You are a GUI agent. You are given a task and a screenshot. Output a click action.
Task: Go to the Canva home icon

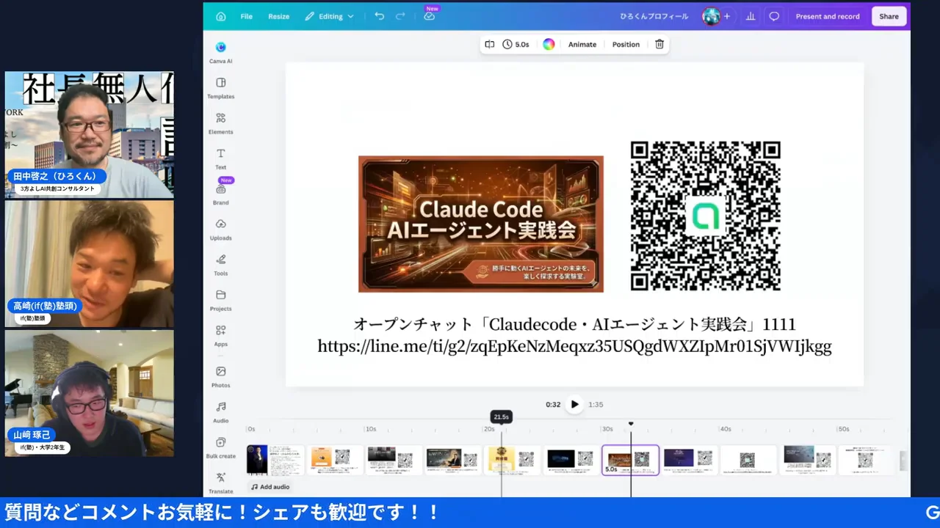221,16
